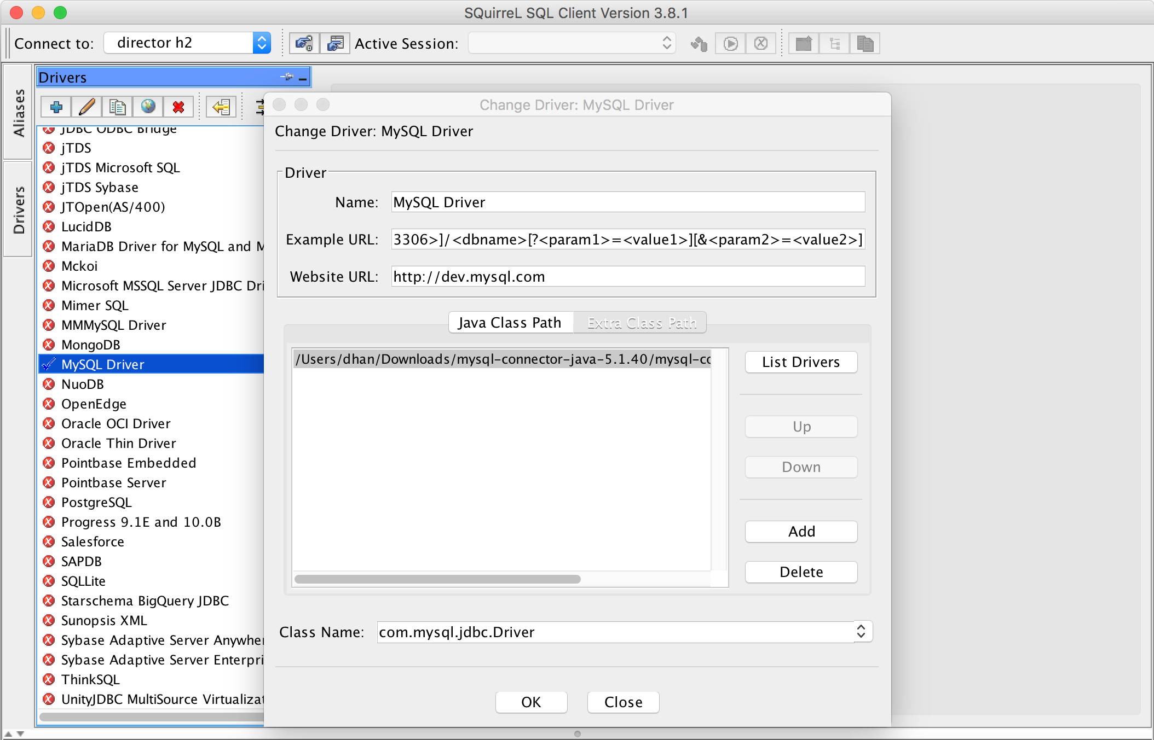Click the Example URL input field
Screen dimensions: 1154x740
(x=628, y=240)
